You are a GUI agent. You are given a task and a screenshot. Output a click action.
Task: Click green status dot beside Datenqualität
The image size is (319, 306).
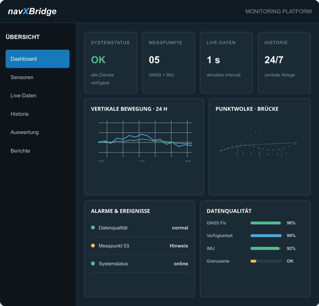pos(93,227)
